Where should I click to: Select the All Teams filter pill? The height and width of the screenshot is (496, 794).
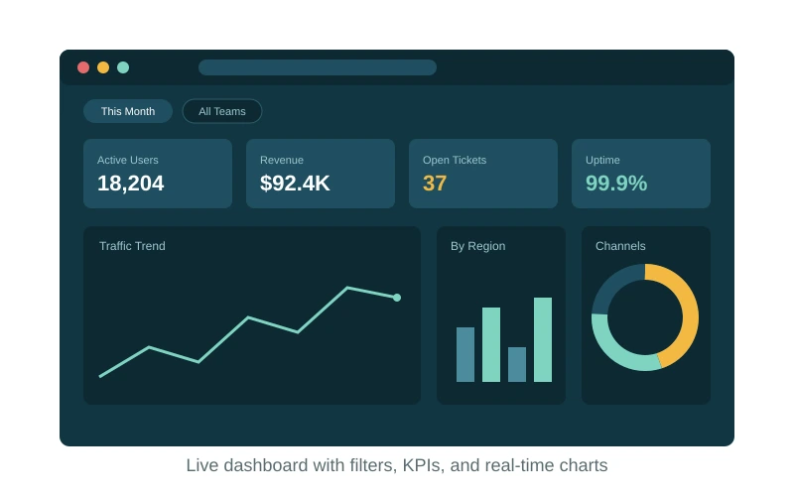(221, 111)
